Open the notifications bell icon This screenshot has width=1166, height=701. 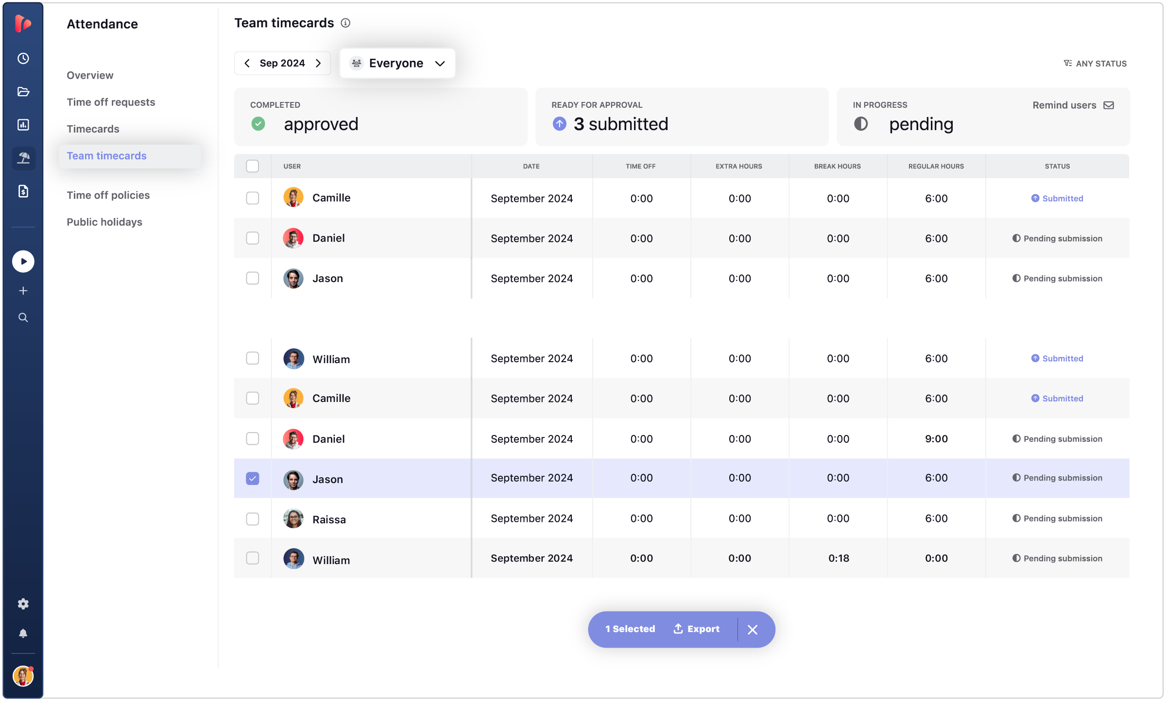(x=23, y=634)
